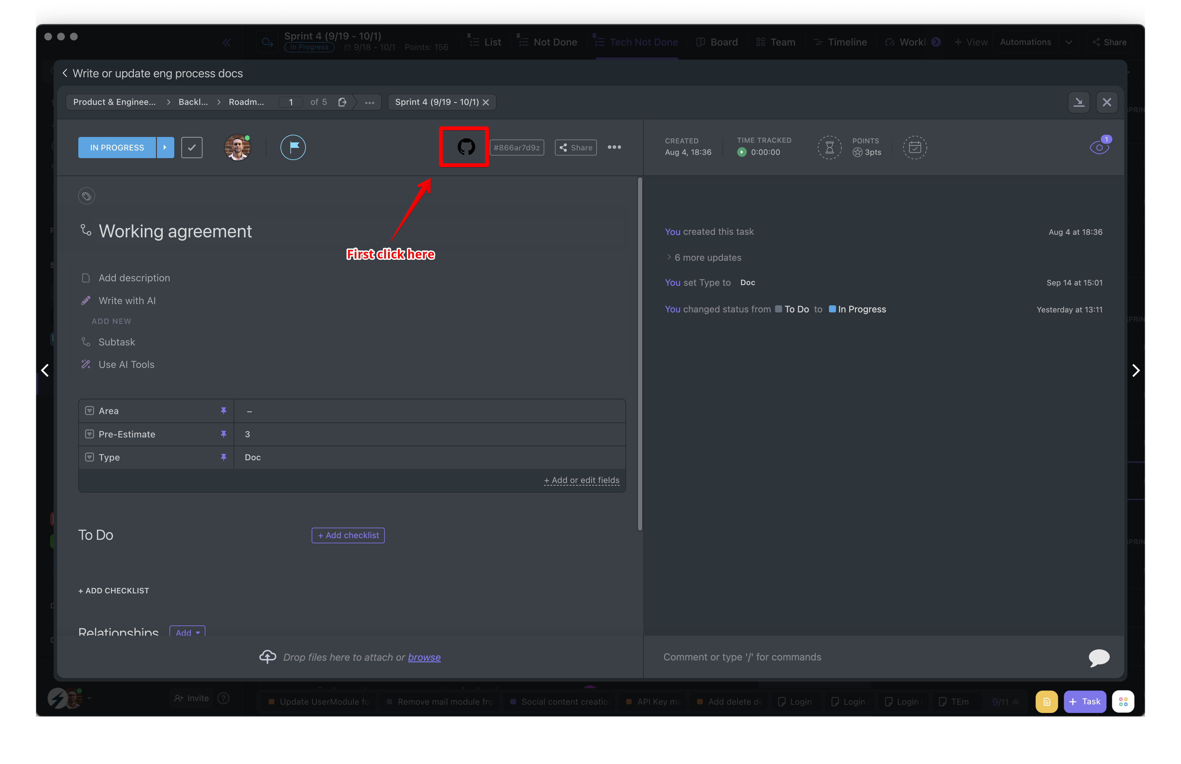
Task: Click the time estimate hourglass icon
Action: [x=829, y=147]
